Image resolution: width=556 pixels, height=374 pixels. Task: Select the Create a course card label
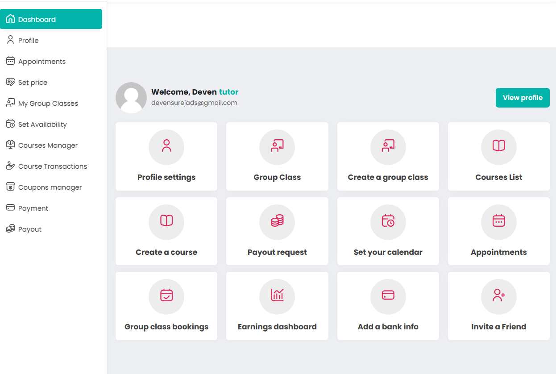[166, 252]
